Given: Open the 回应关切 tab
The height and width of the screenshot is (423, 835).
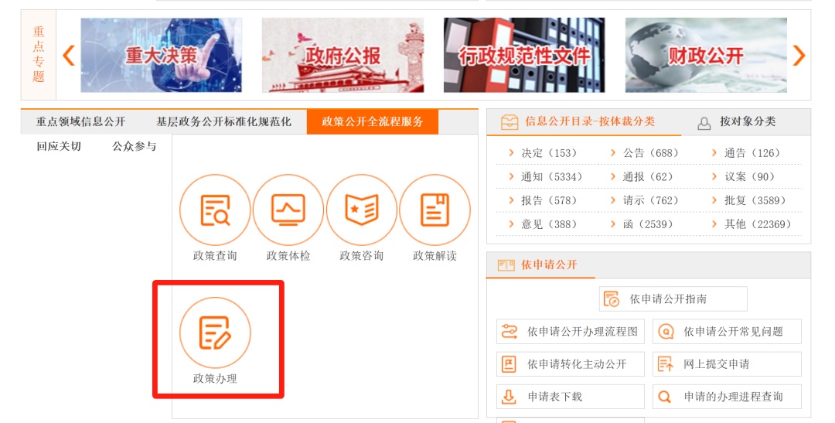Looking at the screenshot, I should pyautogui.click(x=59, y=146).
